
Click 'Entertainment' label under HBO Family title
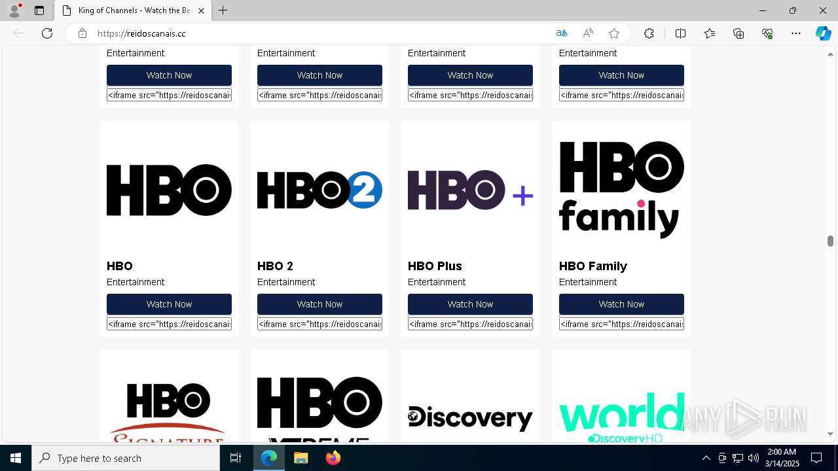[x=588, y=282]
